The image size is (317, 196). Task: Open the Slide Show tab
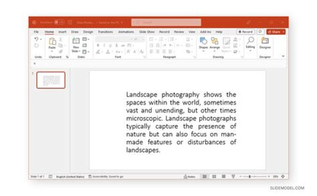coord(147,32)
